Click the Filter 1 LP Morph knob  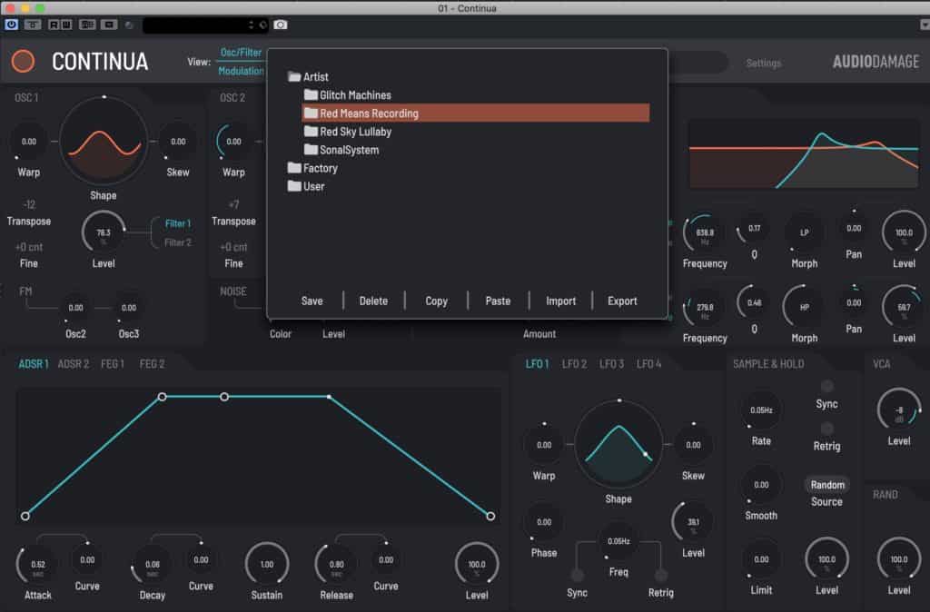805,232
